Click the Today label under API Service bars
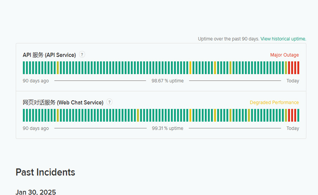This screenshot has height=195, width=318. click(x=293, y=81)
